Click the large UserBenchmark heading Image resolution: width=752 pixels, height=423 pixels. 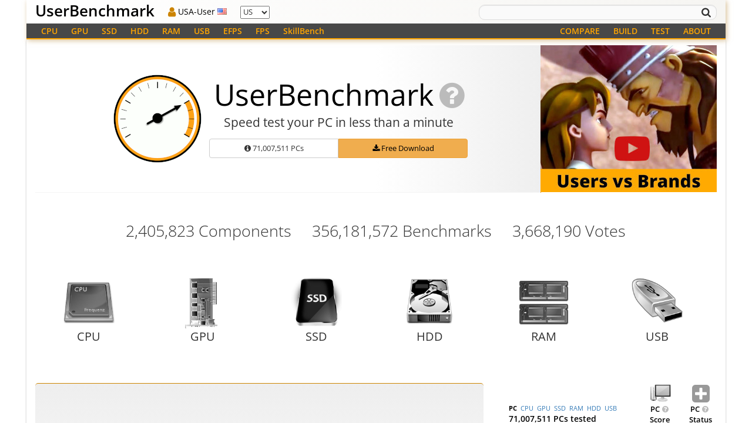pos(324,95)
